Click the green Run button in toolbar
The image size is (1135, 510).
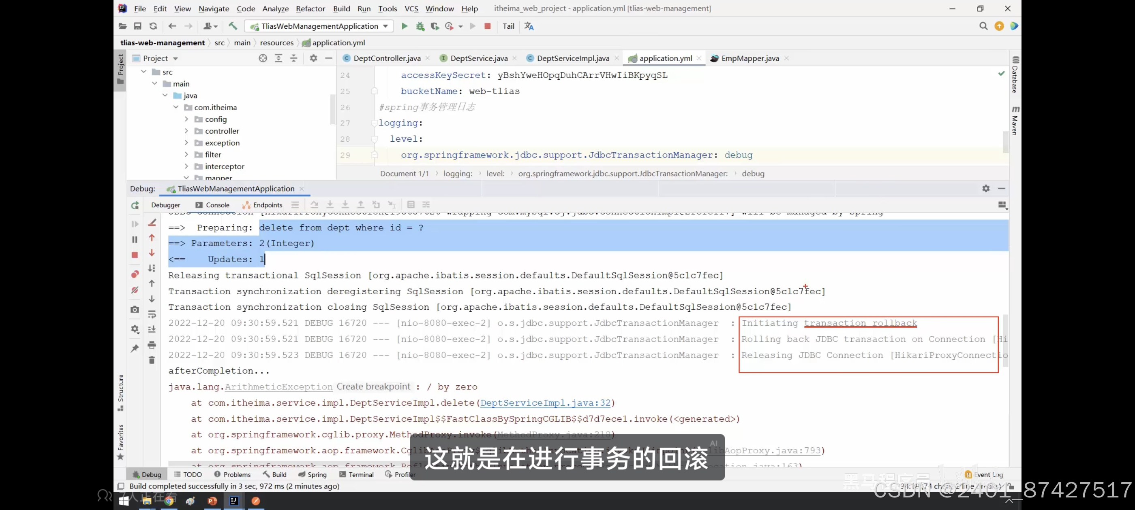[x=404, y=26]
